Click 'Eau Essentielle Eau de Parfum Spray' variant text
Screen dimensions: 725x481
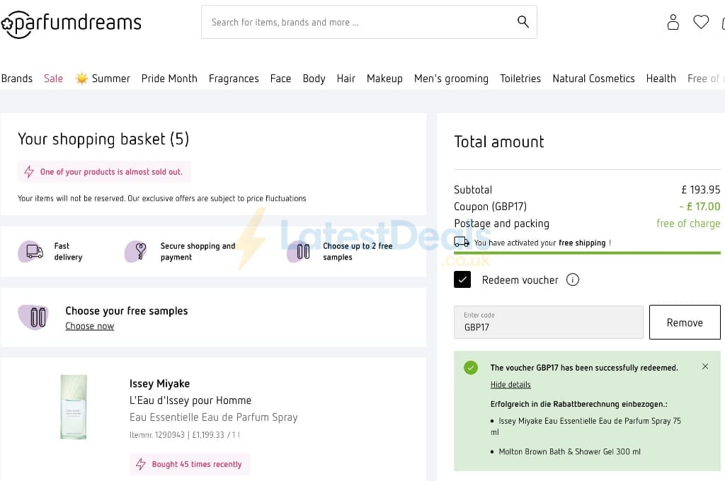pyautogui.click(x=214, y=417)
